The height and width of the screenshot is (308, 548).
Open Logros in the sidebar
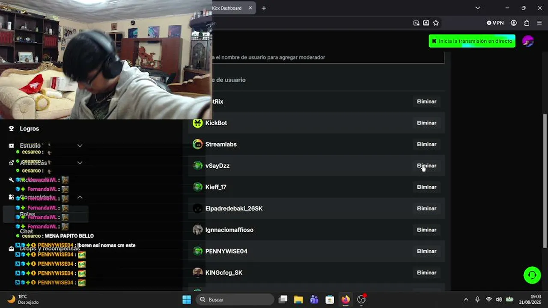click(x=29, y=128)
